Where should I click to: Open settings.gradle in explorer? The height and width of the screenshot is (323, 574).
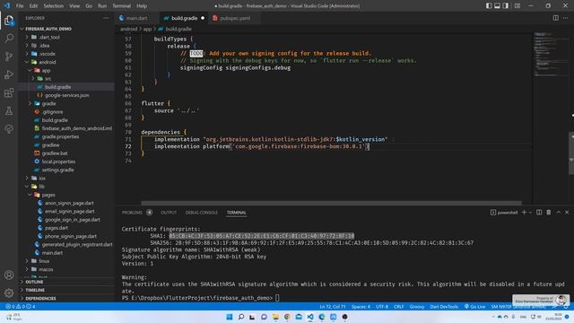click(57, 170)
